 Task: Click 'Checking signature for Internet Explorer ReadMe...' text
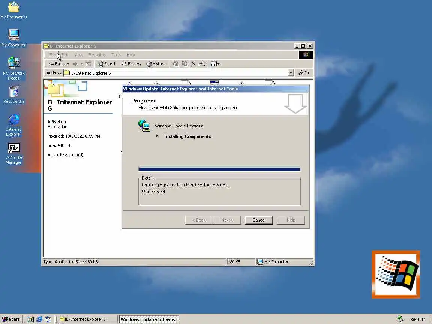point(186,185)
